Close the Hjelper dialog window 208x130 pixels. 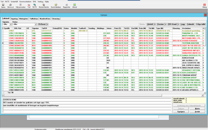tap(205, 15)
